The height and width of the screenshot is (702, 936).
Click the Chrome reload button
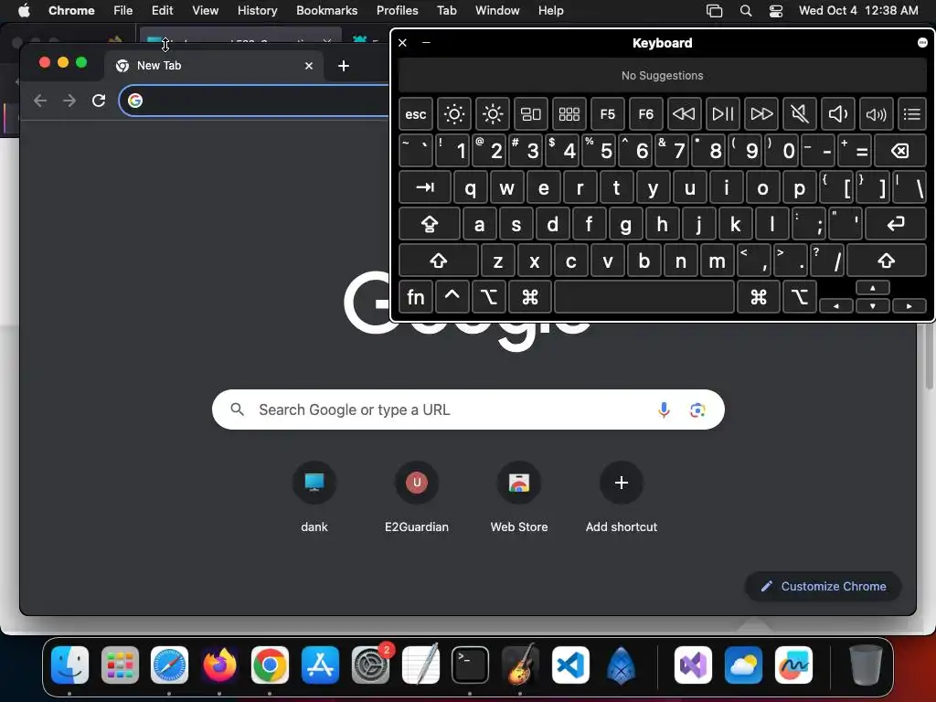99,101
